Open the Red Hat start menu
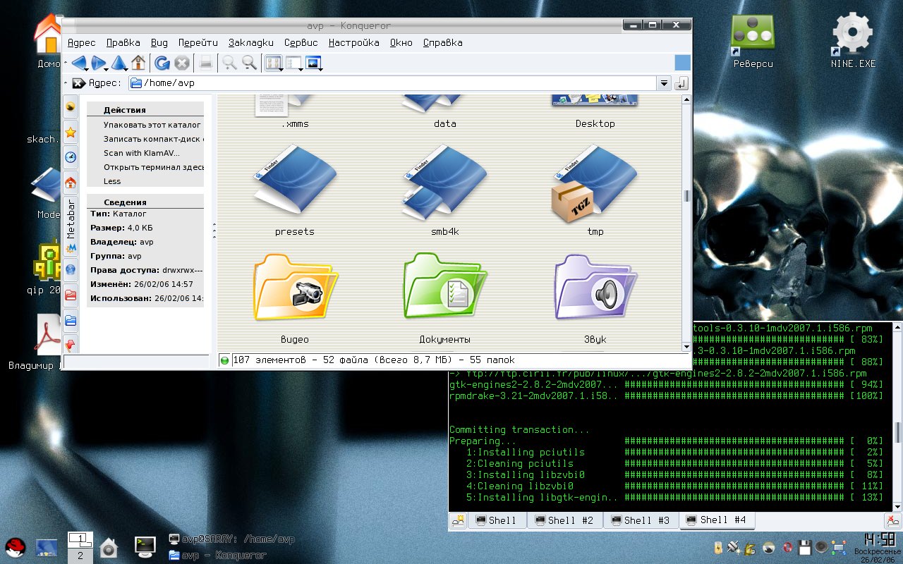 point(16,547)
